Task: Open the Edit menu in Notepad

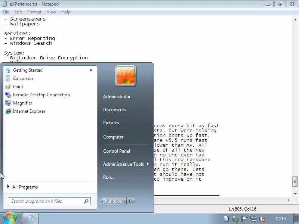Action: (18, 12)
